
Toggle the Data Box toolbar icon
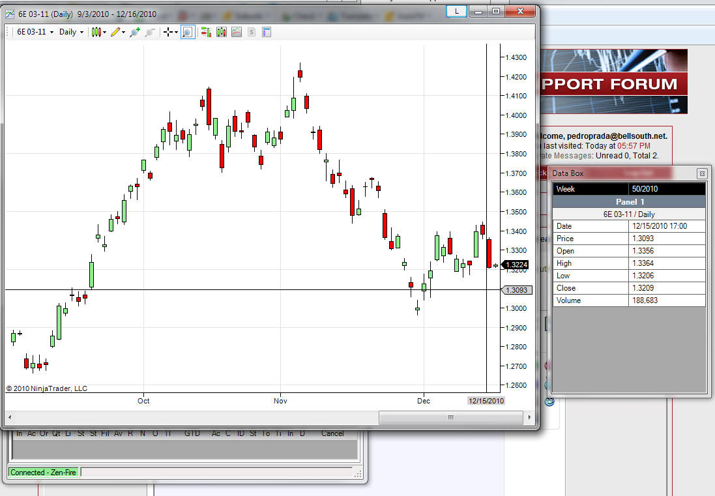point(188,32)
